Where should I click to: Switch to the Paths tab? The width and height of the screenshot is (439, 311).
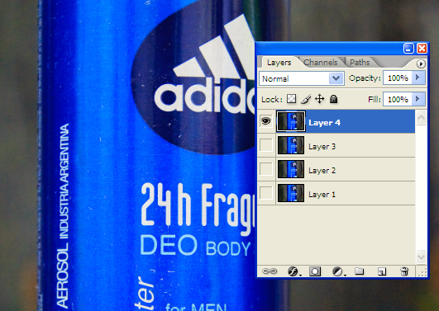pos(360,63)
